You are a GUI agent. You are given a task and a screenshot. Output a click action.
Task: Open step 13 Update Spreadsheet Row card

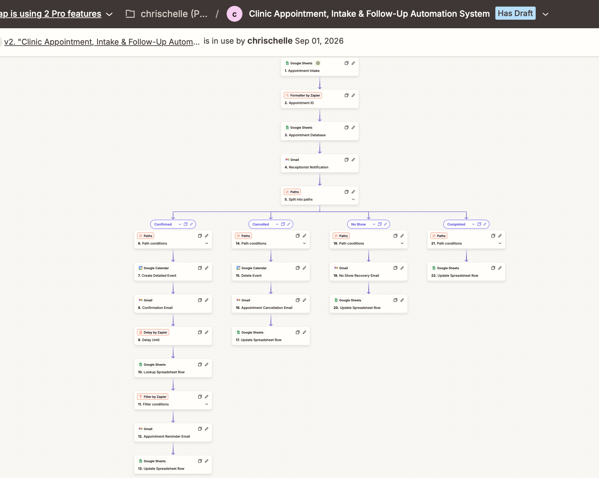[173, 465]
